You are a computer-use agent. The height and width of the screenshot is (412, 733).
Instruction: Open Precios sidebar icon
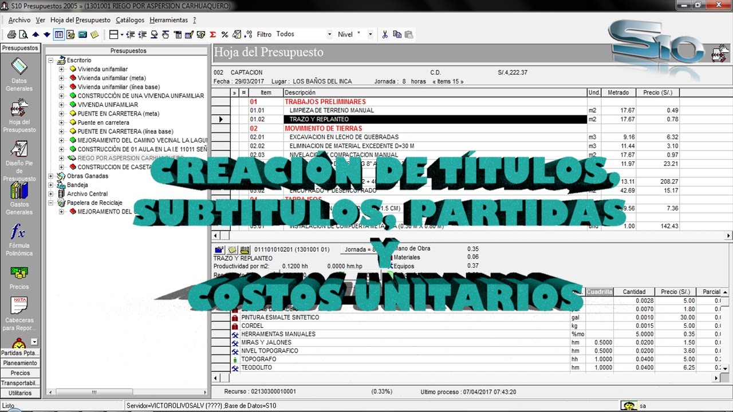tap(19, 278)
